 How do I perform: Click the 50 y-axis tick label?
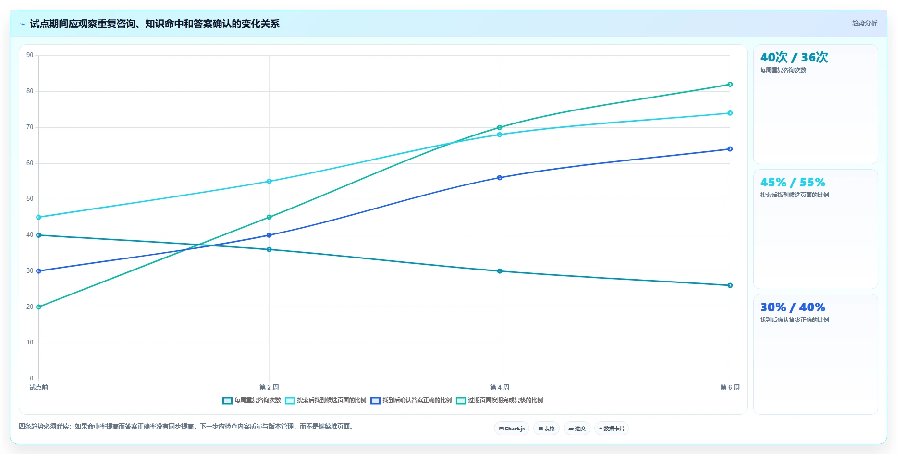tap(30, 199)
